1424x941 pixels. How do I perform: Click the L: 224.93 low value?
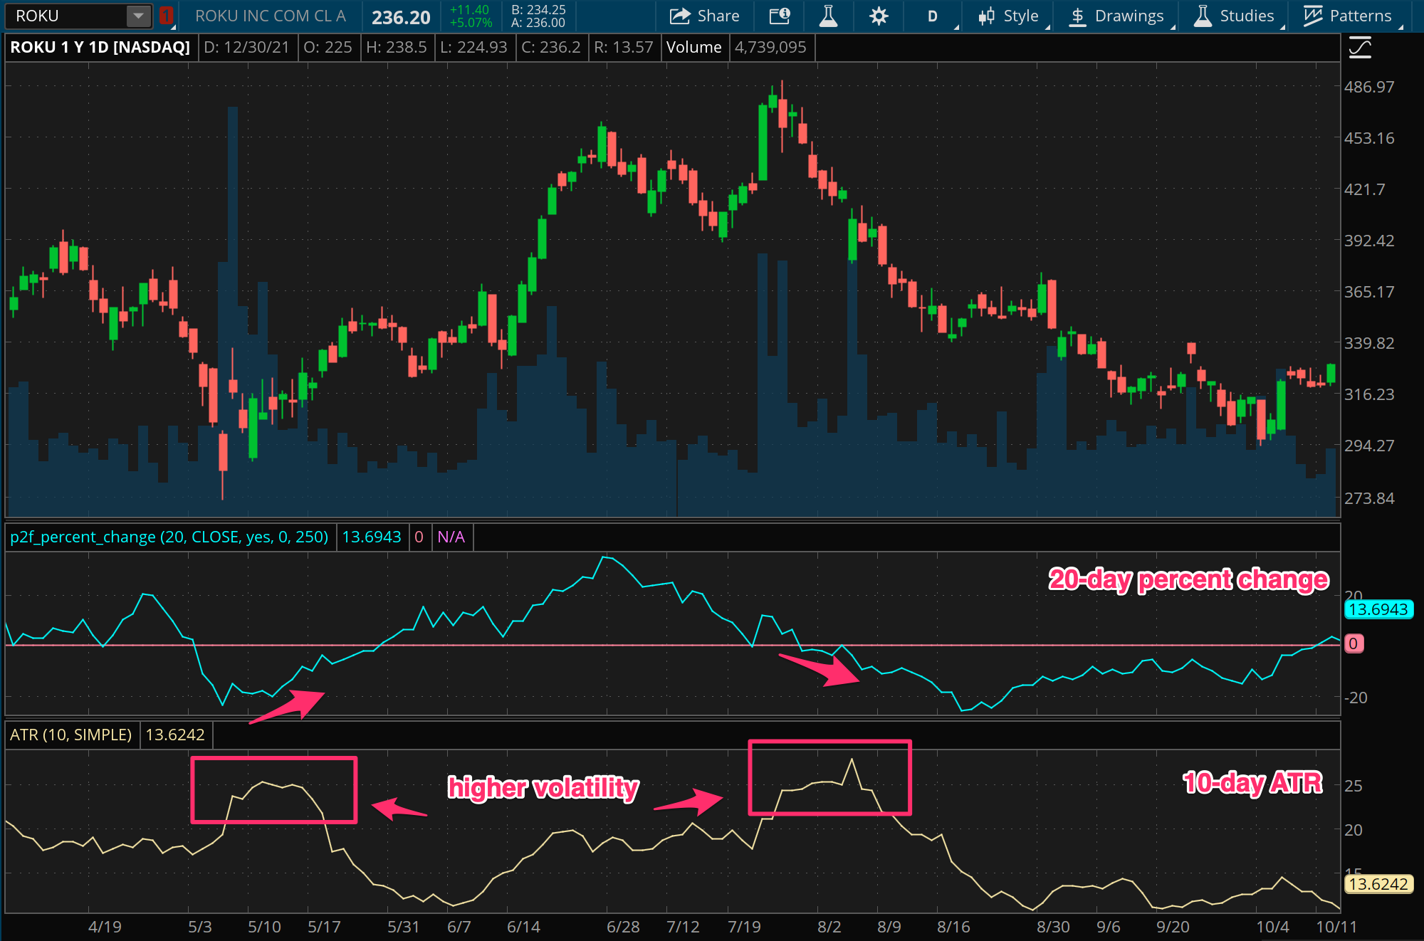coord(473,47)
